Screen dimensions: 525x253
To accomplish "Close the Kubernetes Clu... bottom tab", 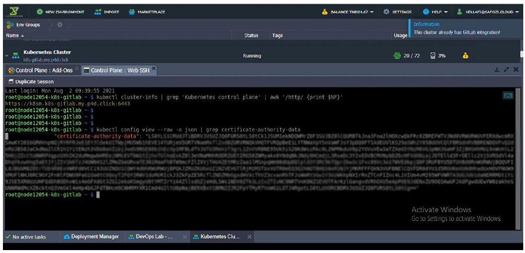I will 249,237.
